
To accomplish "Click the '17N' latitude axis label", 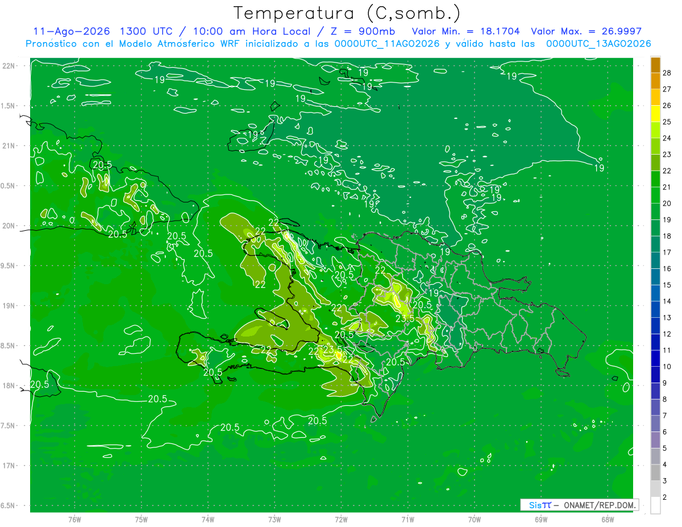I will pos(9,466).
